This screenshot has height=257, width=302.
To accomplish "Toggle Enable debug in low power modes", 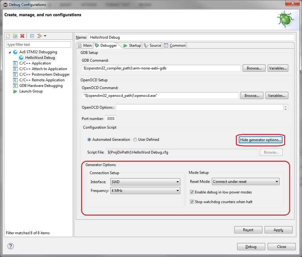I will (192, 192).
